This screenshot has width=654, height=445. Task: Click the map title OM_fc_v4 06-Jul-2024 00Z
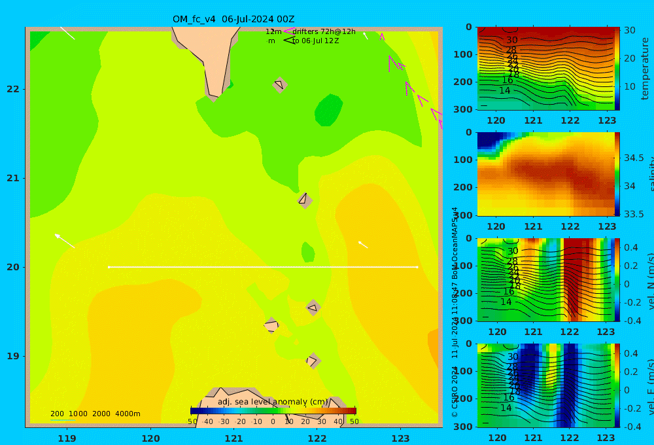pos(233,19)
